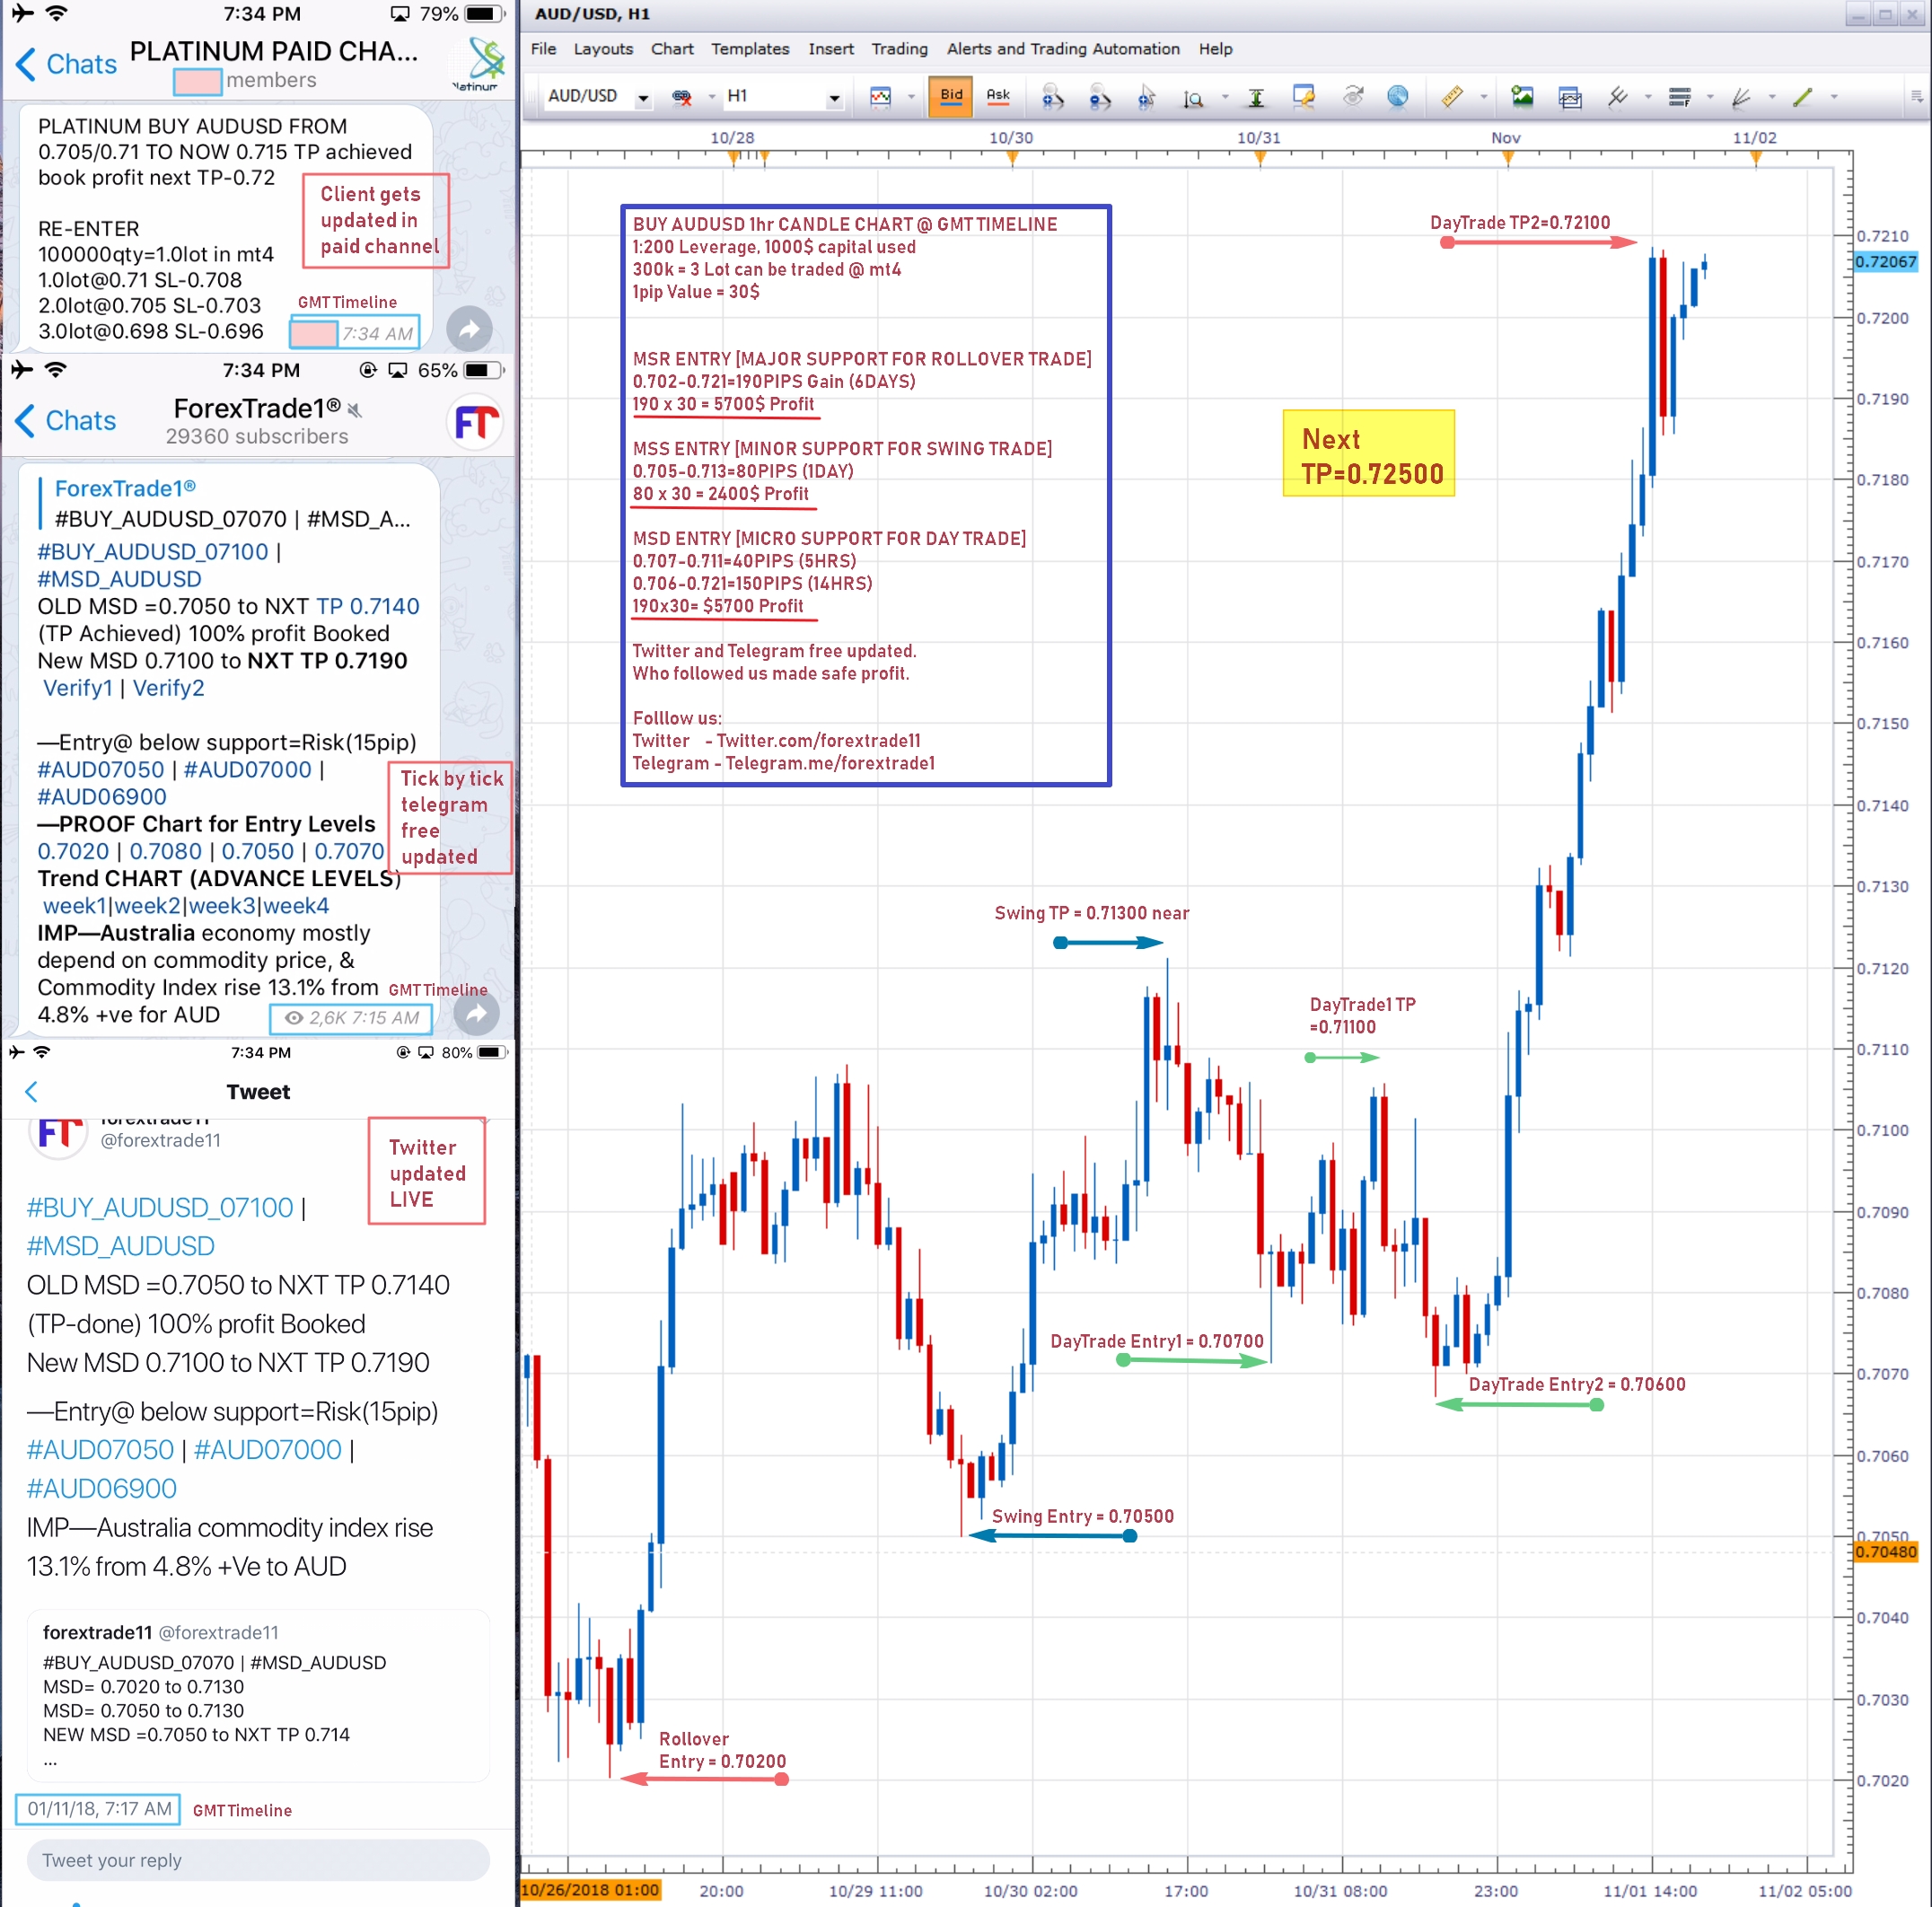1932x1907 pixels.
Task: Click the 10/26/2018 01:00 time label
Action: (590, 1890)
